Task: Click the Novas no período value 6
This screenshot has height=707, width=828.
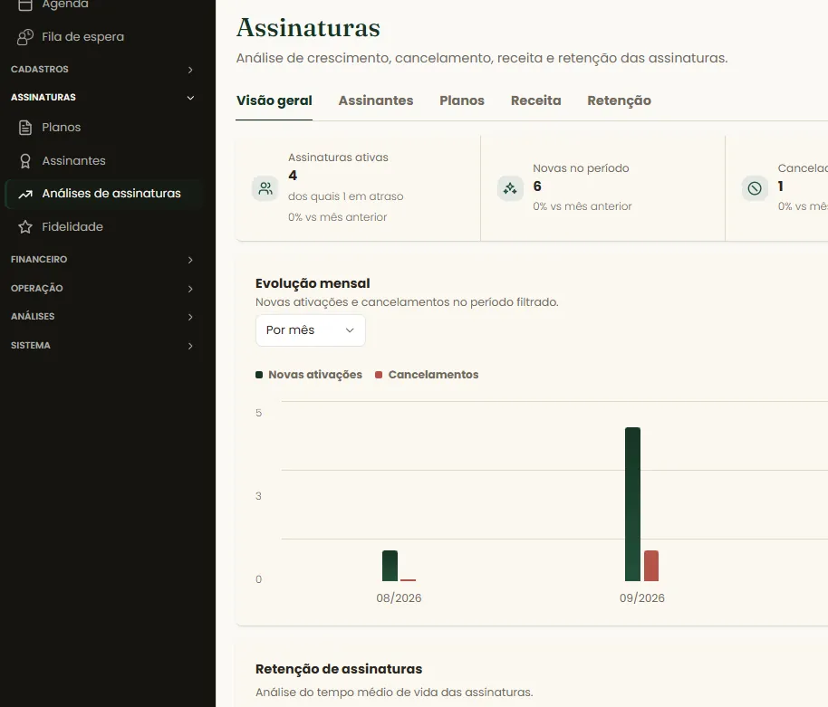Action: 537,186
